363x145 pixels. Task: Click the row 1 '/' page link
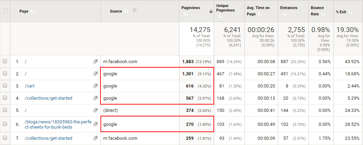click(26, 62)
